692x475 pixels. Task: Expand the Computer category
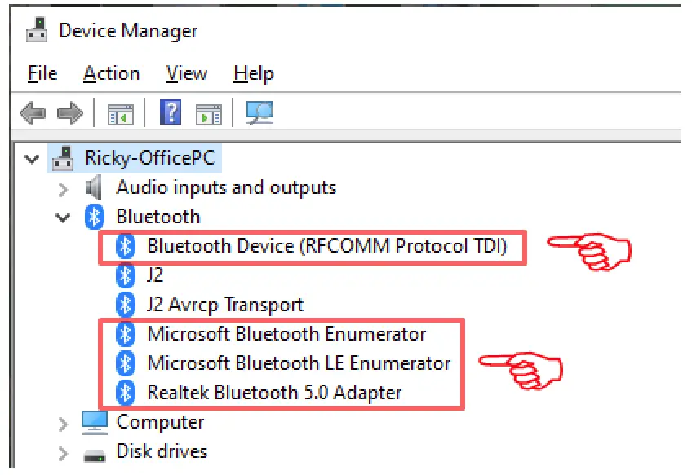pos(63,423)
